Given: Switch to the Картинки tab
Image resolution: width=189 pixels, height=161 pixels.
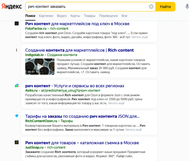Looking at the screenshot, I should (46, 16).
